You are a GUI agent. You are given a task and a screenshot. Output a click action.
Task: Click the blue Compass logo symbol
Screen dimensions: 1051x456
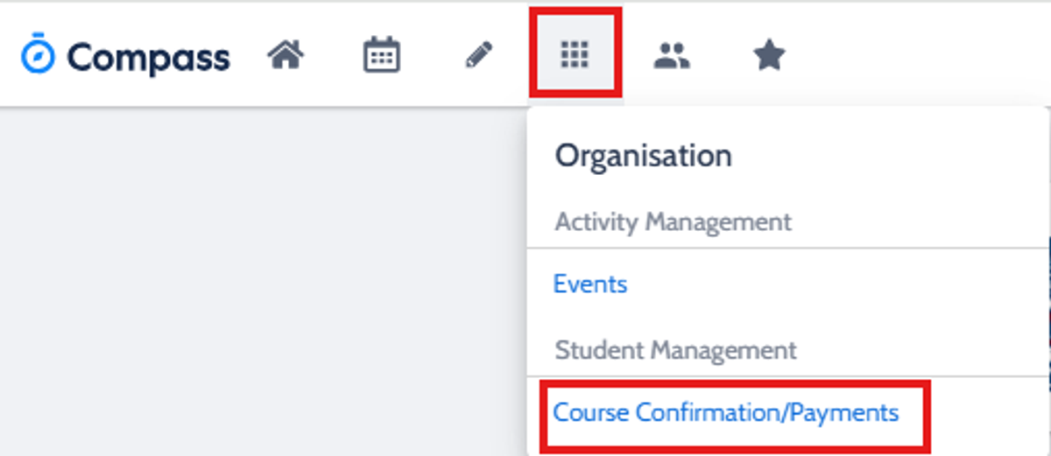pyautogui.click(x=38, y=54)
